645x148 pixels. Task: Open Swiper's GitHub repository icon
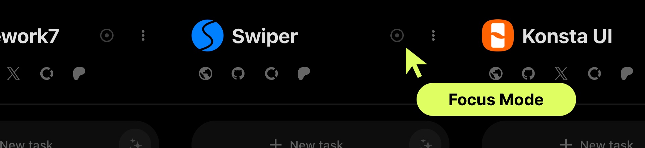238,73
